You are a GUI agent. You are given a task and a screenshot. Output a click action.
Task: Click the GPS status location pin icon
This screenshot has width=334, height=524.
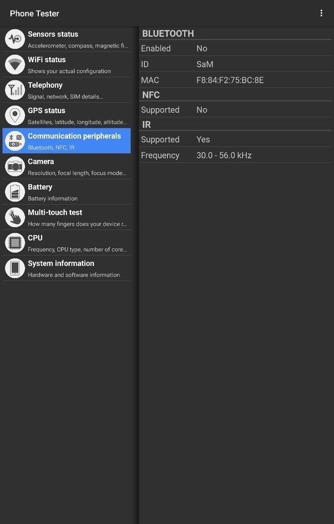pyautogui.click(x=15, y=115)
